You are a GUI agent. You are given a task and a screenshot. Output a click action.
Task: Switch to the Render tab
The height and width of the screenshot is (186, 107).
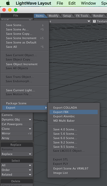point(98,16)
